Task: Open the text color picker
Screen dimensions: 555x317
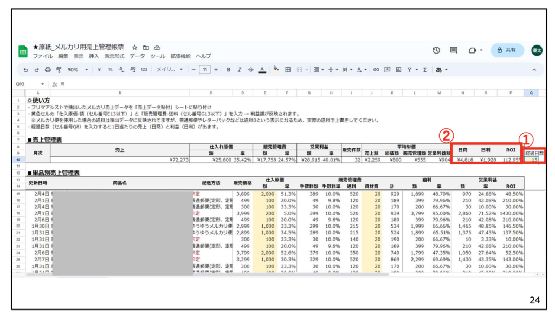Action: [262, 70]
